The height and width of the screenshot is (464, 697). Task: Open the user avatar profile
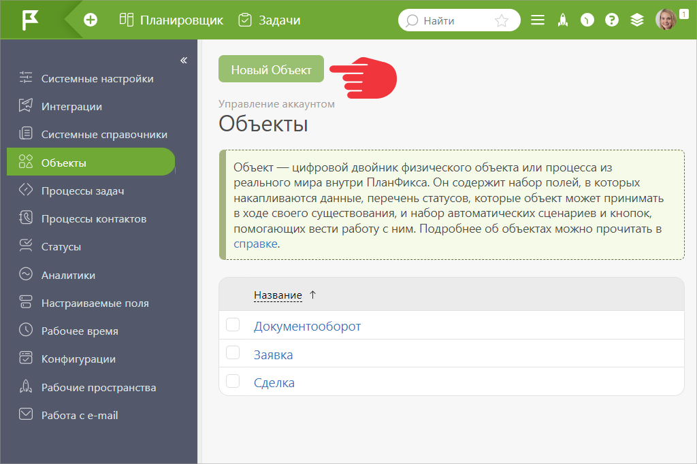666,20
